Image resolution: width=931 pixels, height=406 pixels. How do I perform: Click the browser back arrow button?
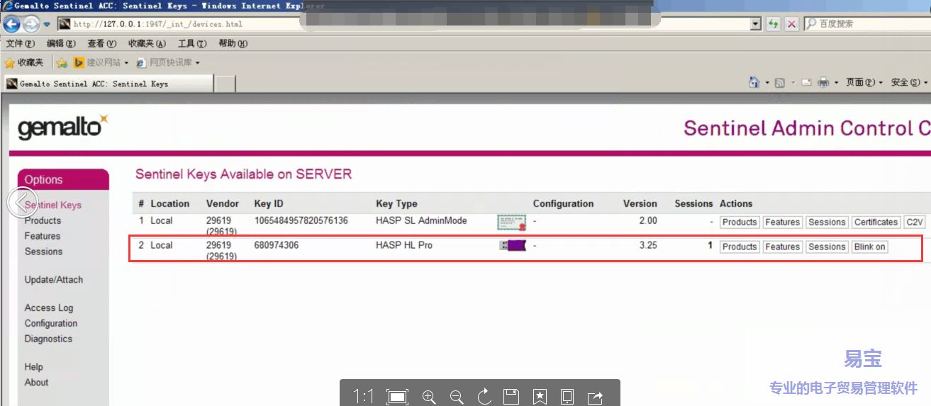click(x=12, y=24)
